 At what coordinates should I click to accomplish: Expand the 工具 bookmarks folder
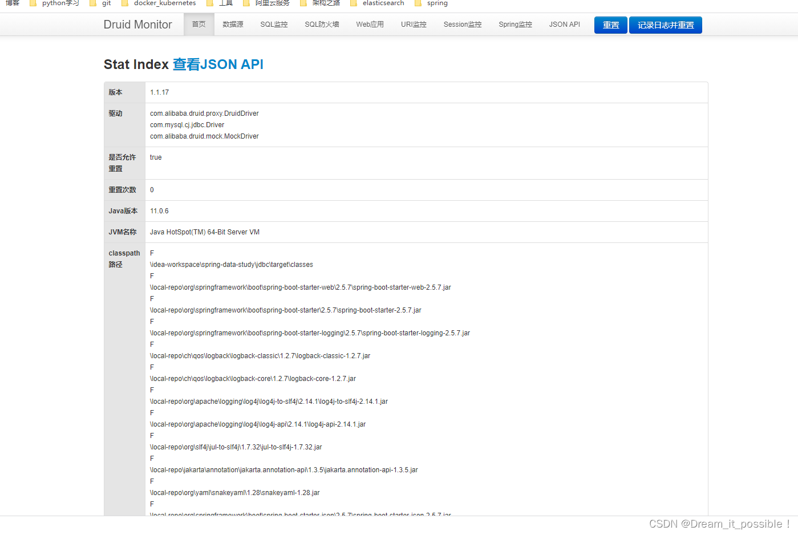(224, 3)
